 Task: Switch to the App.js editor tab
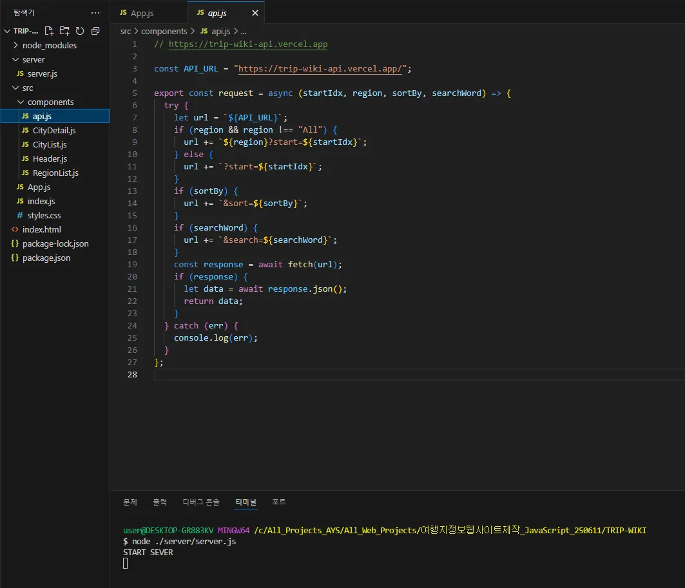click(148, 13)
